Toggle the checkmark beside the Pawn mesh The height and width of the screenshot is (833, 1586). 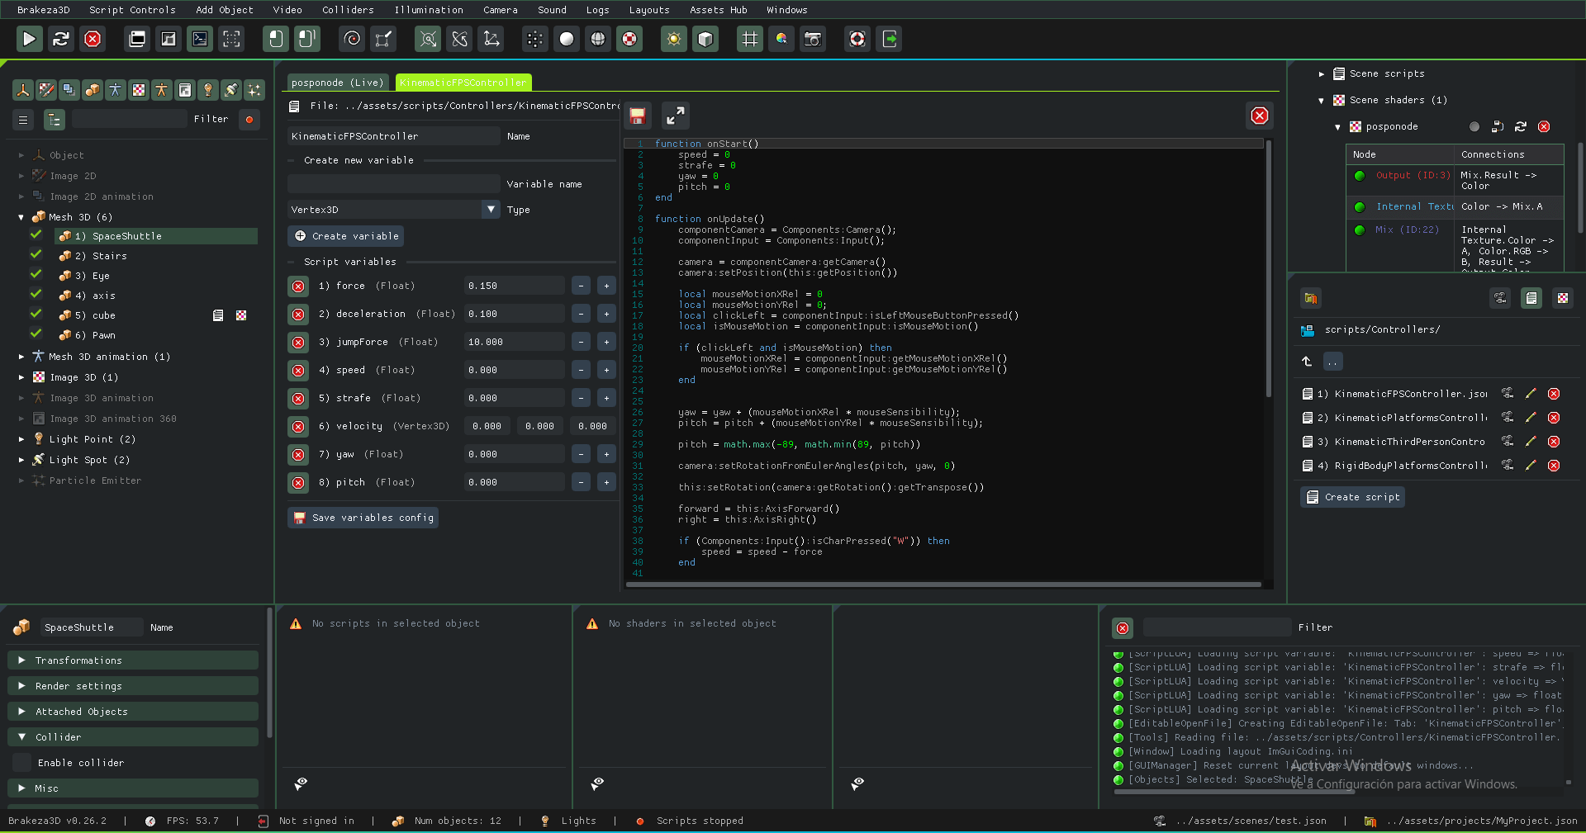click(36, 334)
